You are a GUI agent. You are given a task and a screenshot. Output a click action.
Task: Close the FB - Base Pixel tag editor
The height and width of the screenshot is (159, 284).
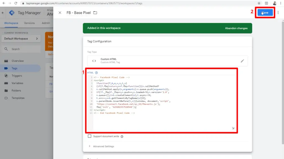tap(60, 13)
